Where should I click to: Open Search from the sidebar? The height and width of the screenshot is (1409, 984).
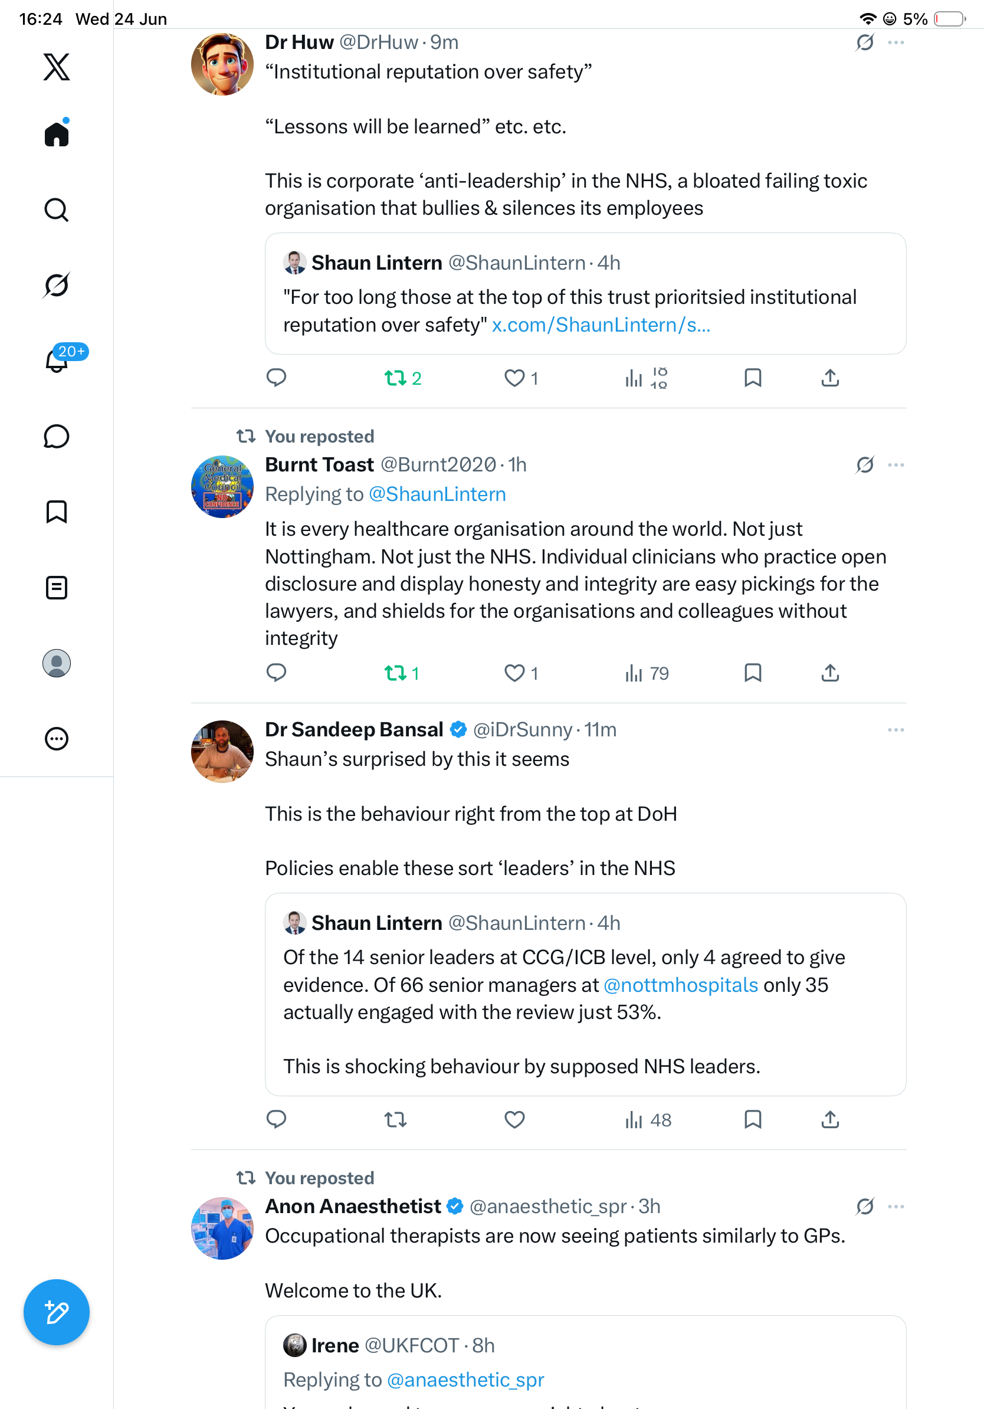[x=57, y=210]
